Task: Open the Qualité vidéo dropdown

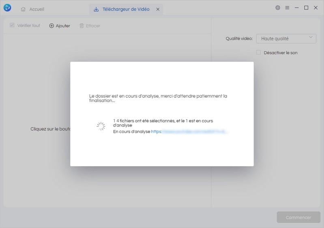Action: pos(286,39)
